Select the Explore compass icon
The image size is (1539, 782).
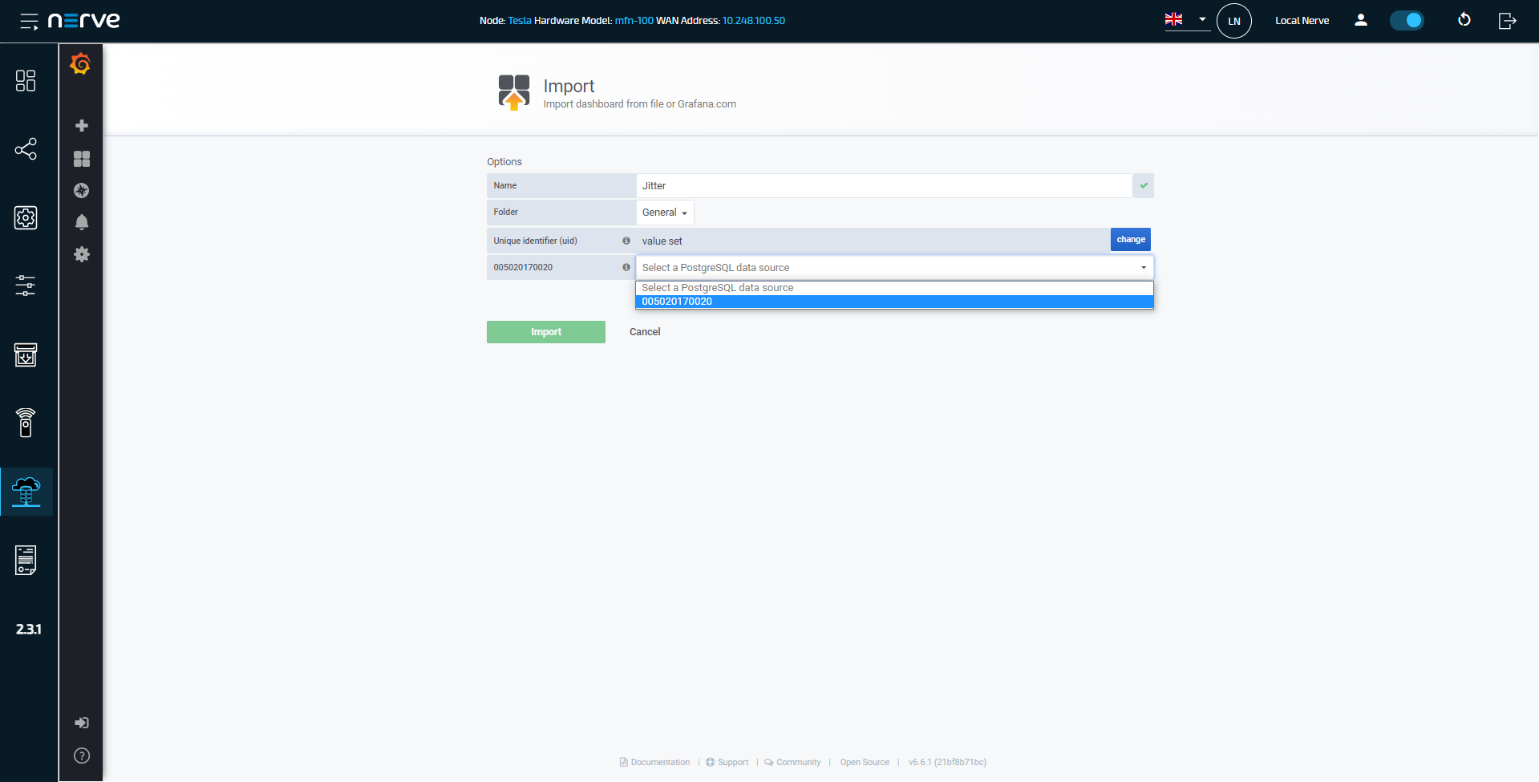click(x=81, y=191)
